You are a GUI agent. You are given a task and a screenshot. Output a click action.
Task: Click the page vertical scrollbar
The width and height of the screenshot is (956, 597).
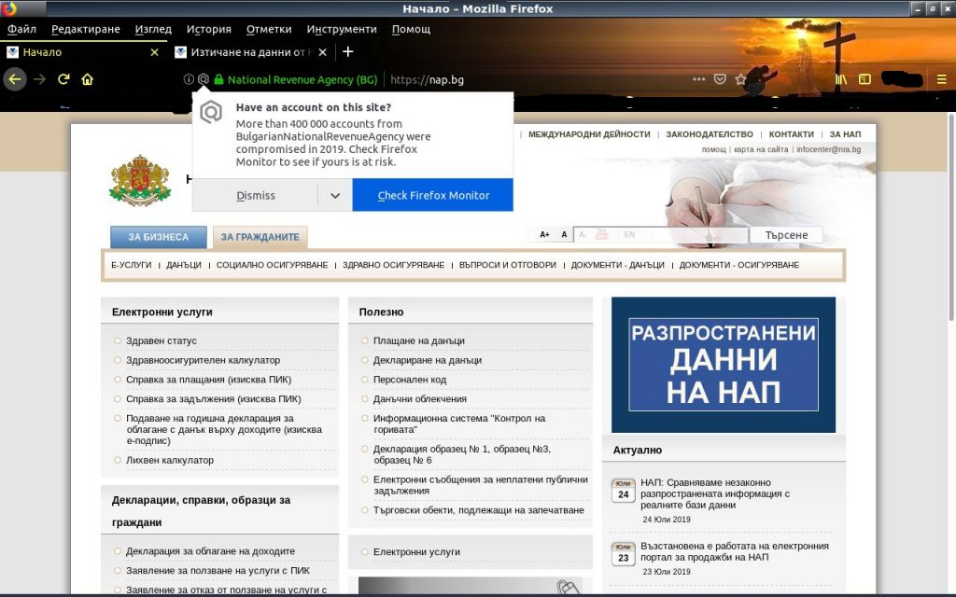951,216
